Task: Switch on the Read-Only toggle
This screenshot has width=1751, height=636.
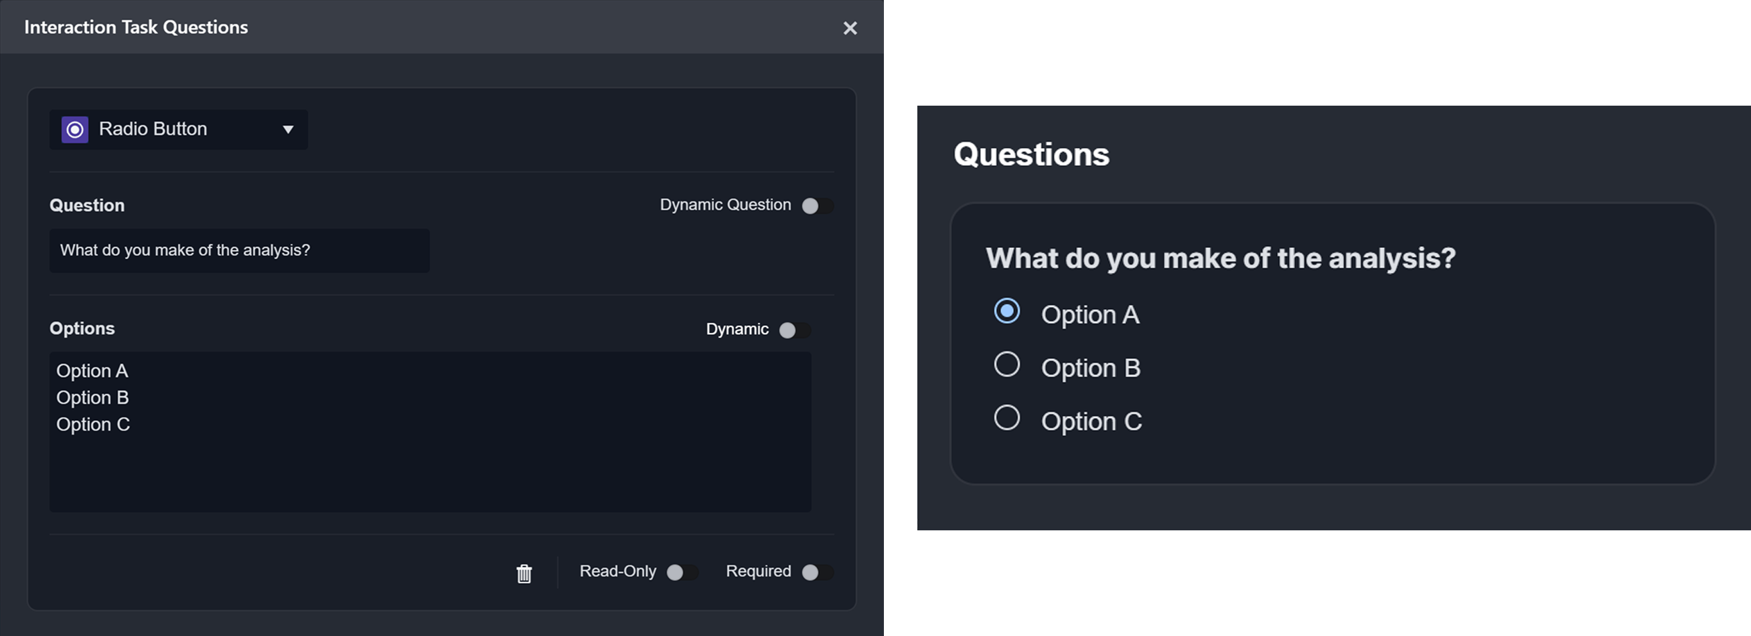Action: tap(682, 572)
